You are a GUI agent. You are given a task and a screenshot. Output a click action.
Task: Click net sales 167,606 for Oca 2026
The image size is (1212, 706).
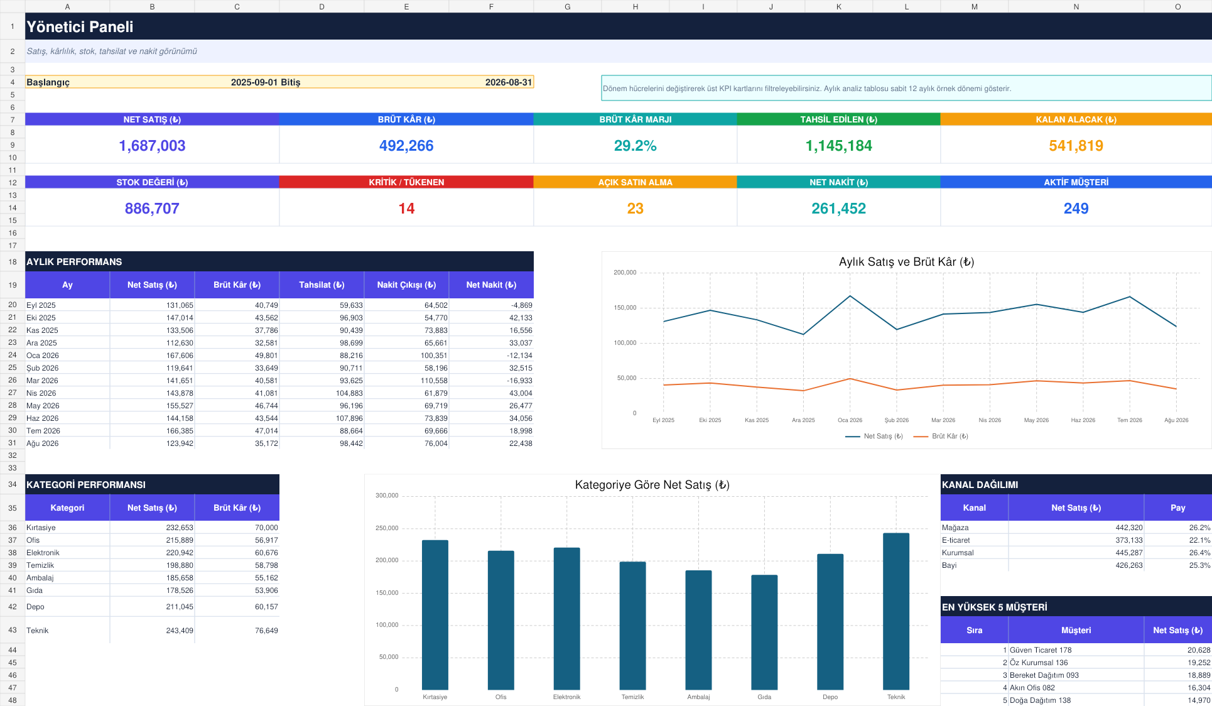152,356
